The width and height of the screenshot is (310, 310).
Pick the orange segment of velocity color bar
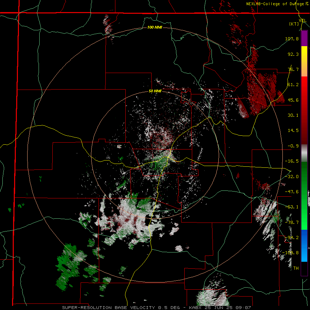point(304,69)
